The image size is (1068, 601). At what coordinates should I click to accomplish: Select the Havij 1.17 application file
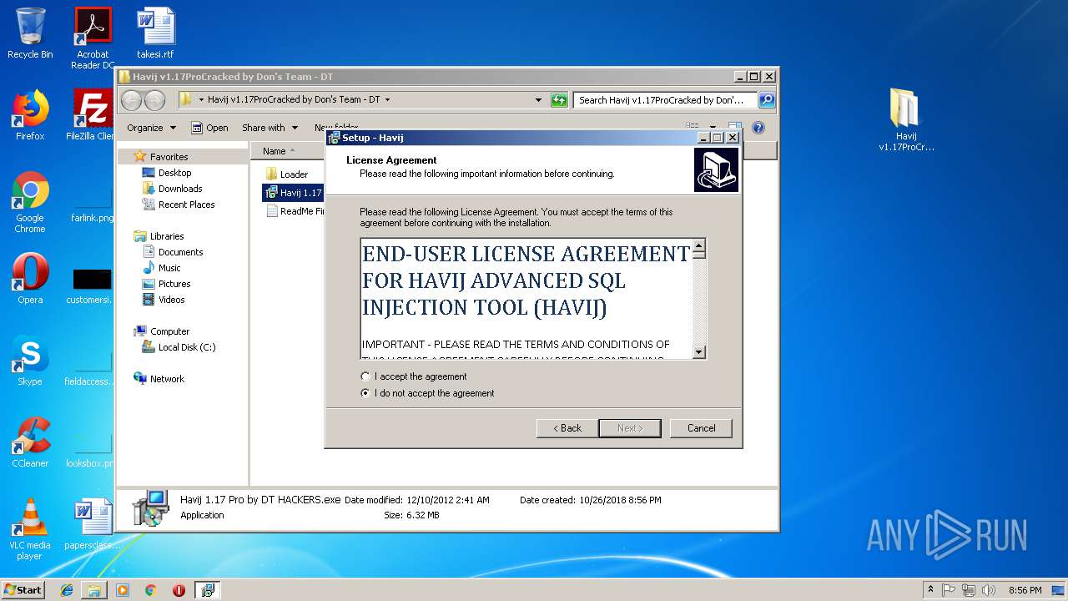pyautogui.click(x=293, y=193)
